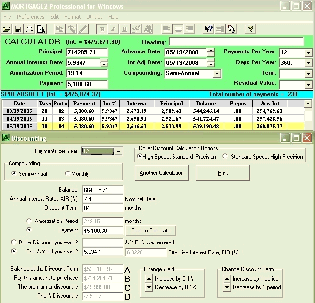This screenshot has height=303, width=315.
Task: Increase yield by 0.1% arrow
Action: [149, 279]
